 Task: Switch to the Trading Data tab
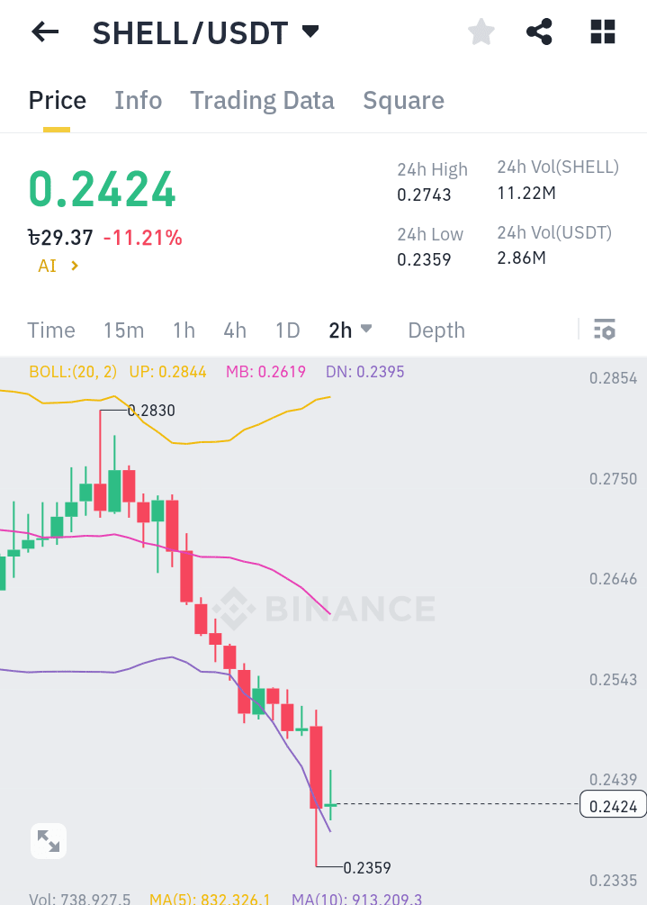click(262, 100)
